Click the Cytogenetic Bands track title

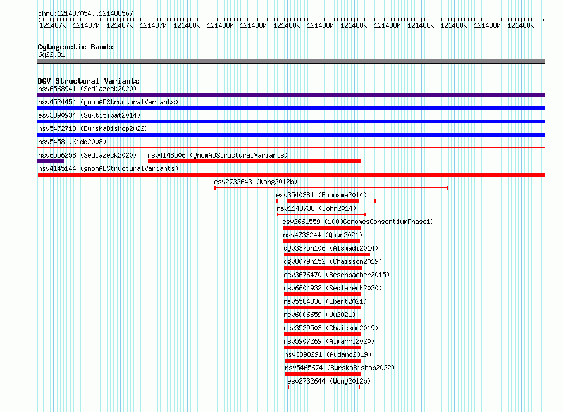(x=75, y=47)
